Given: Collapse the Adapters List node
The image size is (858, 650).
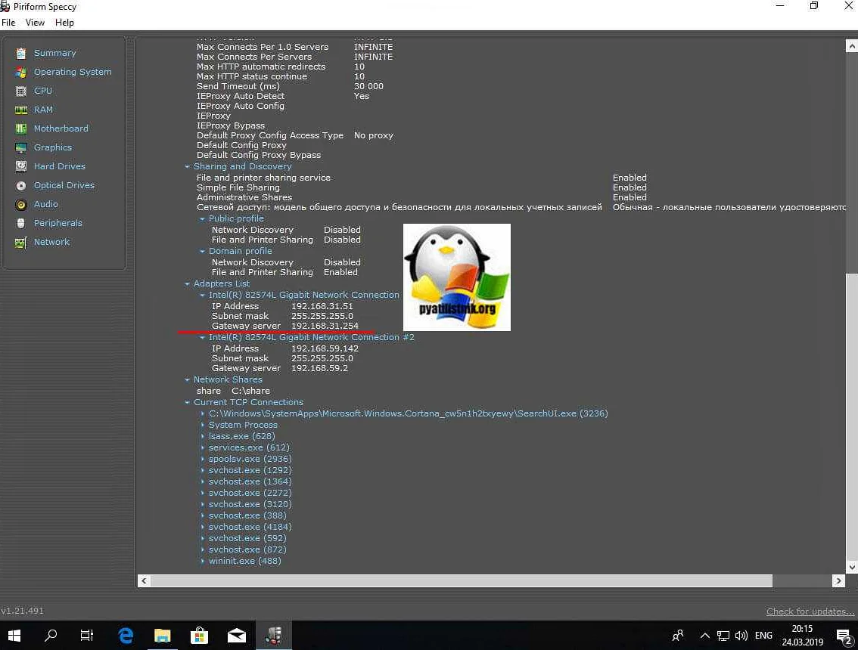Looking at the screenshot, I should pyautogui.click(x=188, y=284).
